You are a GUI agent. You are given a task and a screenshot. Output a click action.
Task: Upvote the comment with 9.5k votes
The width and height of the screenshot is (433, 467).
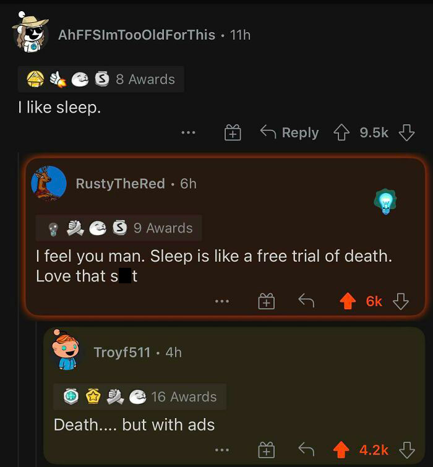[x=342, y=132]
